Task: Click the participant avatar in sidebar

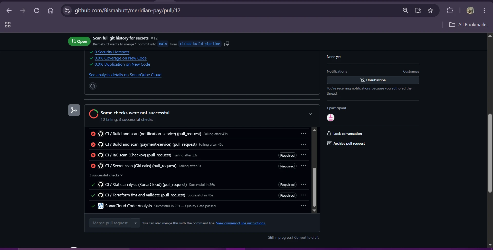Action: pos(330,118)
